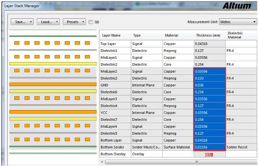Open the Load dropdown button
Screen dimensions: 258x166
point(48,21)
